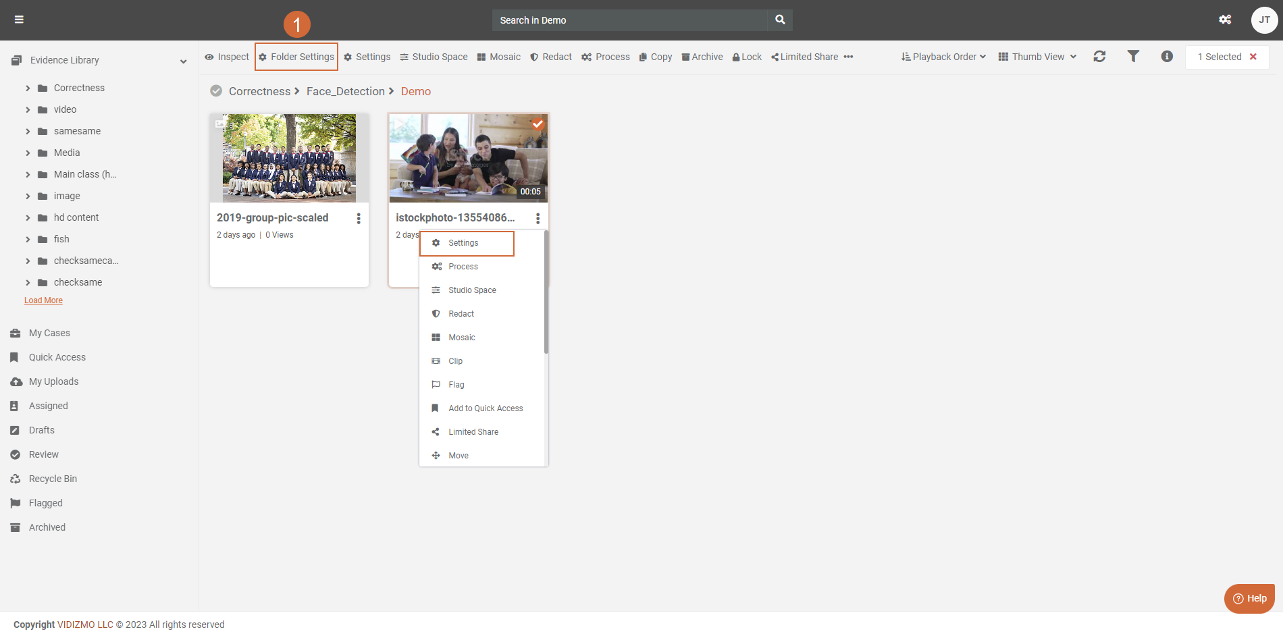Open the Playback Order dropdown

click(x=943, y=57)
